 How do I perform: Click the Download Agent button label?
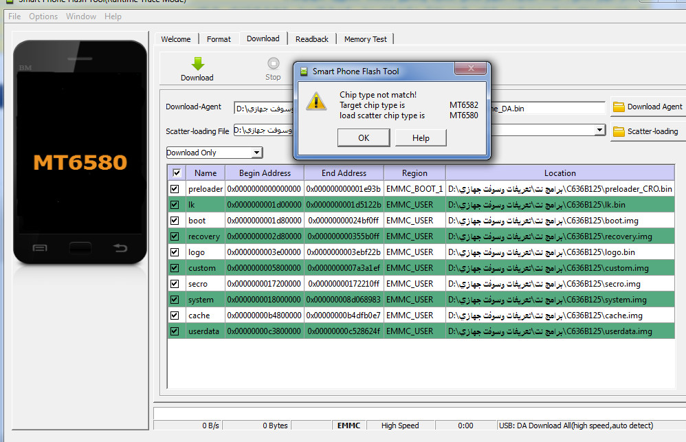(654, 107)
